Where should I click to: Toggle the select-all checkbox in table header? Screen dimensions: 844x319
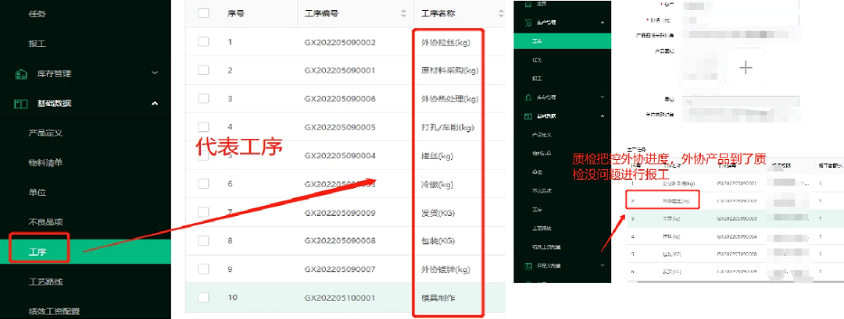203,13
